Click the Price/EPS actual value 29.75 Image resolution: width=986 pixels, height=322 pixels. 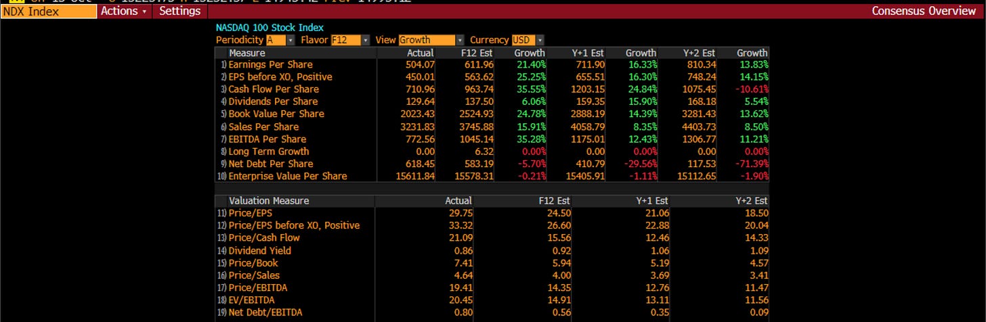tap(459, 213)
